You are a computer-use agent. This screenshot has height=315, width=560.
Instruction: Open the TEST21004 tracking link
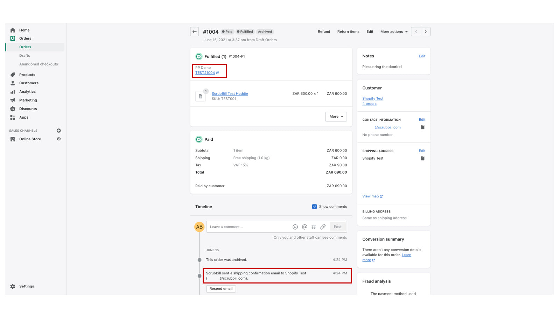click(205, 73)
